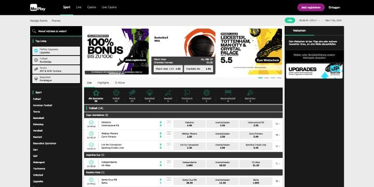The height and width of the screenshot is (187, 374).
Task: Click Zum Wettschein on Premier League banner
Action: coord(268,60)
